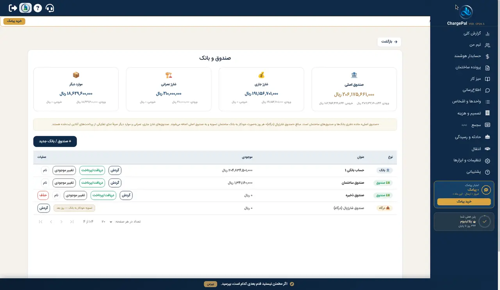Click the document icon for پرونده ساختمان
This screenshot has width=500, height=290.
pos(487,68)
